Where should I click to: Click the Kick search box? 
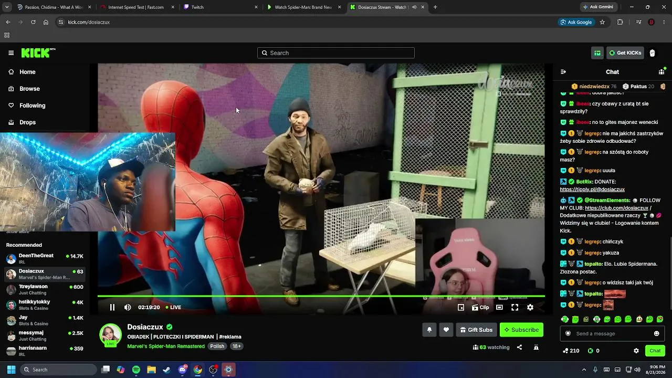pyautogui.click(x=336, y=53)
